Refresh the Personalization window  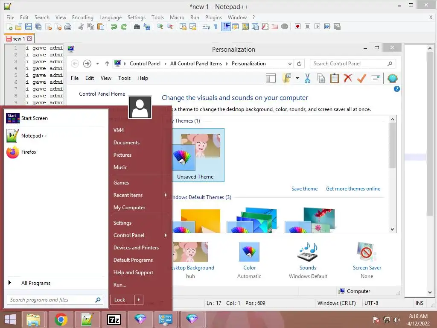299,64
